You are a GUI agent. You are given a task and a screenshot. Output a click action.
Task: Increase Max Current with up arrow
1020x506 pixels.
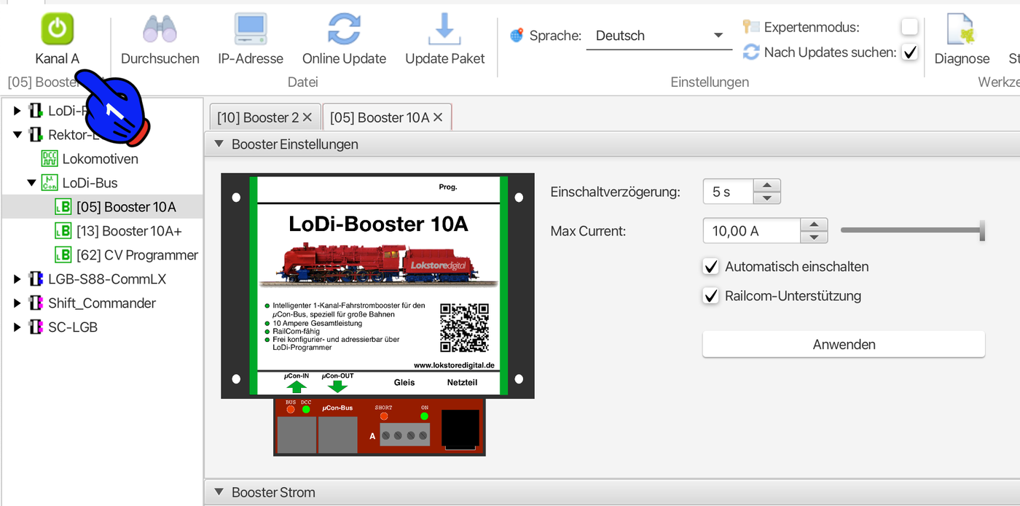coord(814,225)
